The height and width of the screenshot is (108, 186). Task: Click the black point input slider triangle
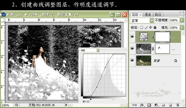(91, 100)
